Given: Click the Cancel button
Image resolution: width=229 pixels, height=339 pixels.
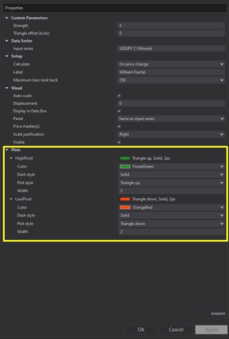Looking at the screenshot, I should point(176,330).
